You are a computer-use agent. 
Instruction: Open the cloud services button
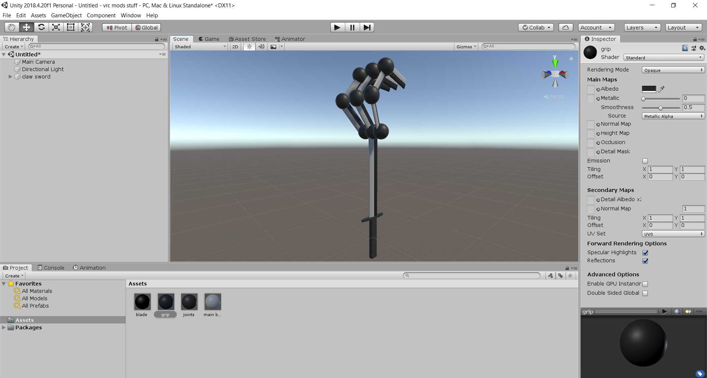coord(566,27)
